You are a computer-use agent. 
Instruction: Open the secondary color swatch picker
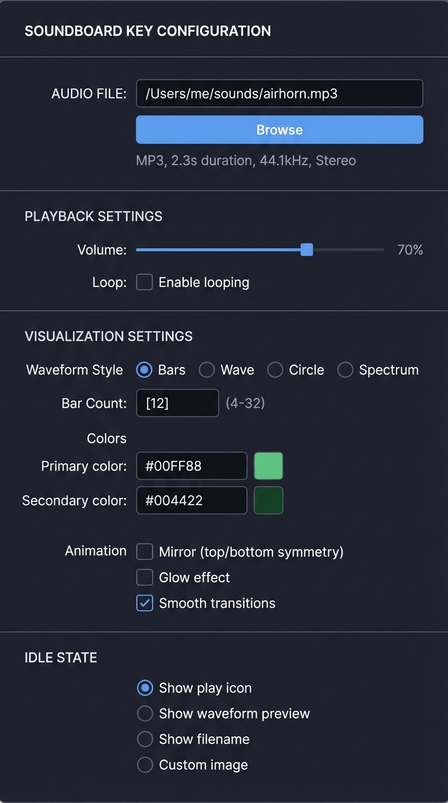click(x=268, y=500)
